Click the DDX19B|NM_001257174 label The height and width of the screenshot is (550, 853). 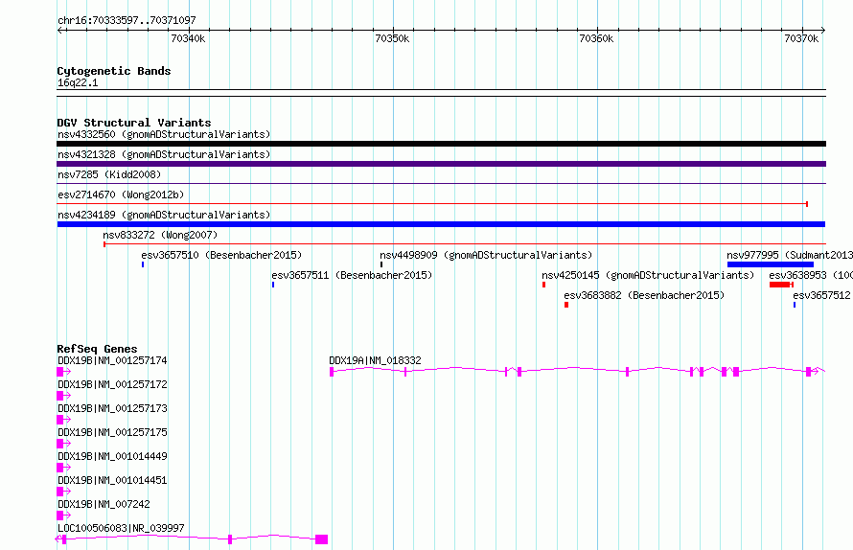click(112, 360)
